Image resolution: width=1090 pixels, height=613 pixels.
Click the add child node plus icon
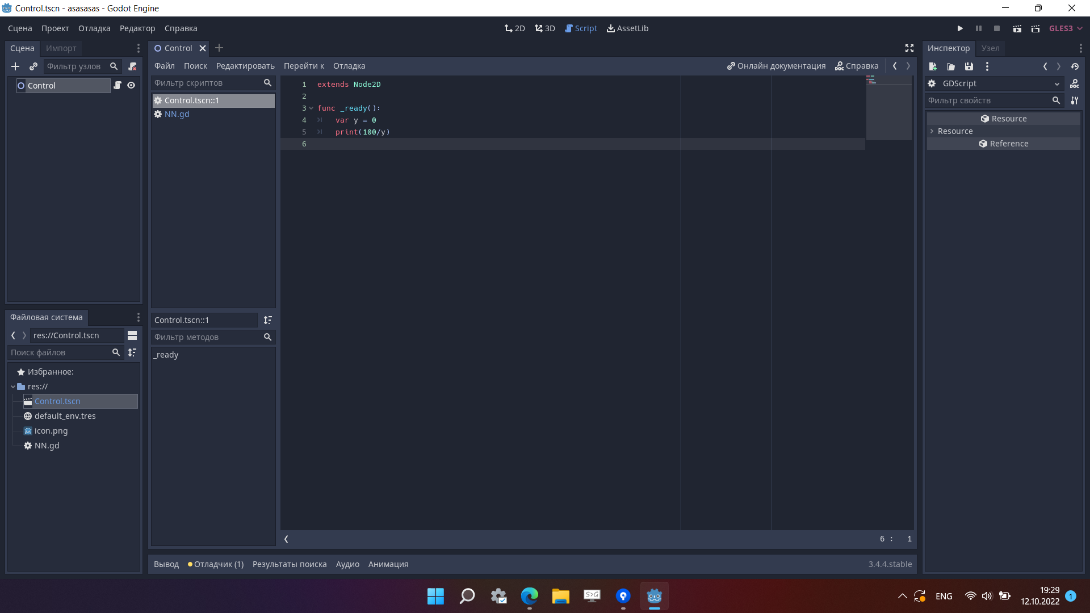coord(15,66)
